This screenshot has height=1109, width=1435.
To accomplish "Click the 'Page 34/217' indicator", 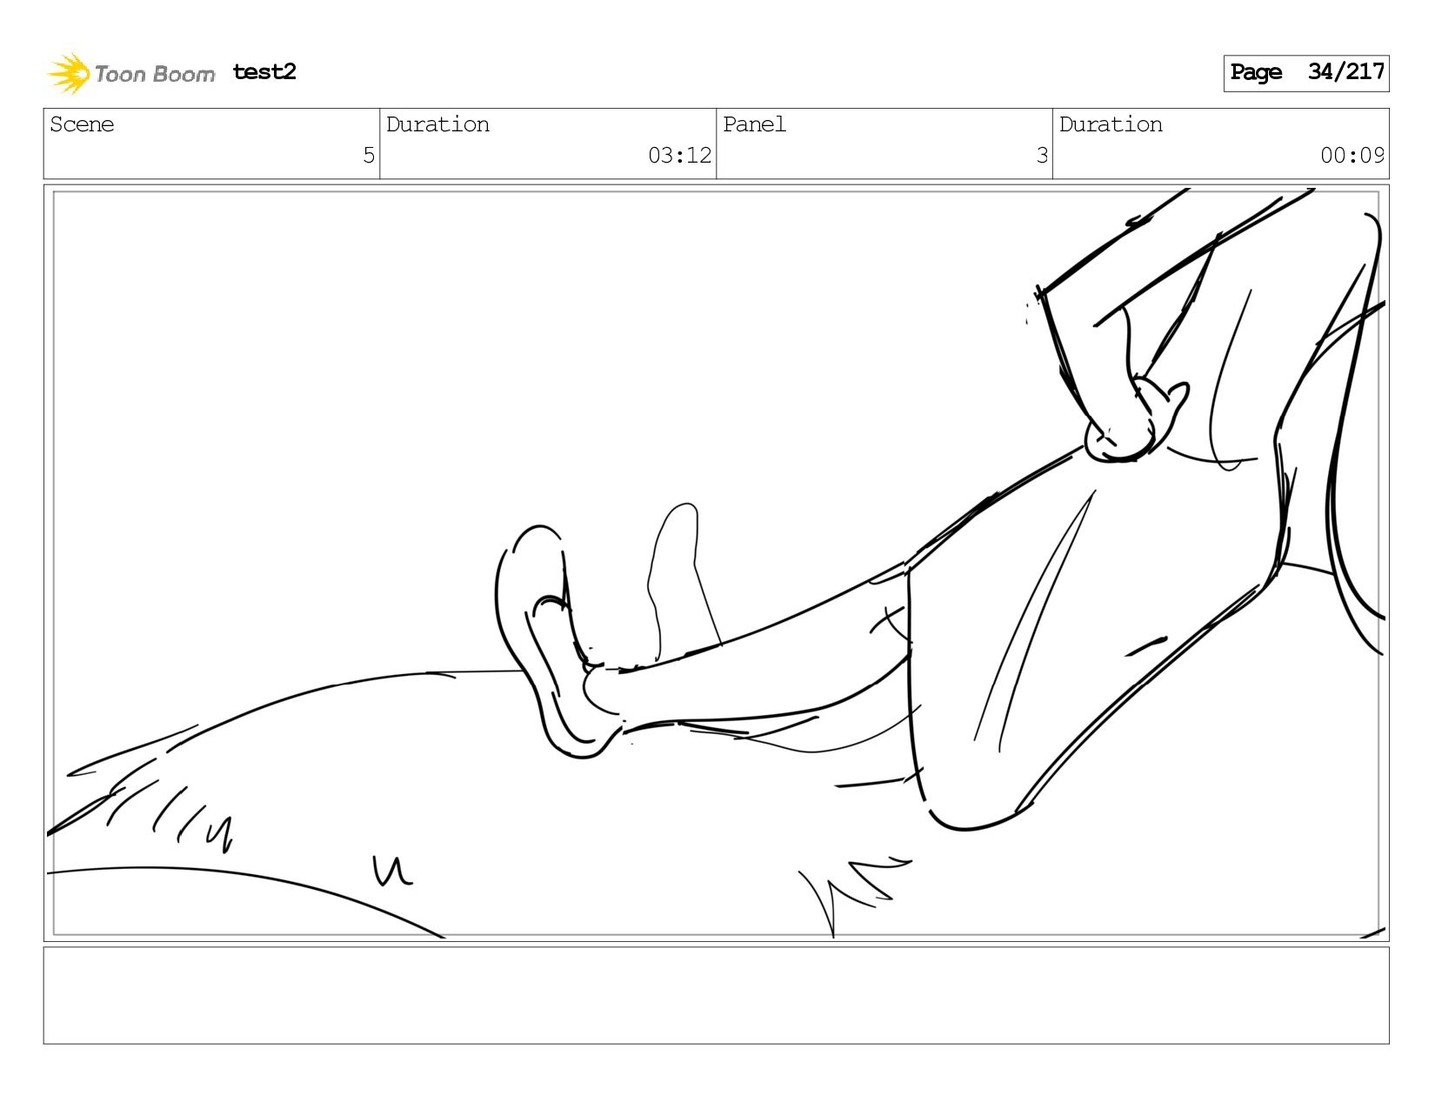I will tap(1305, 73).
